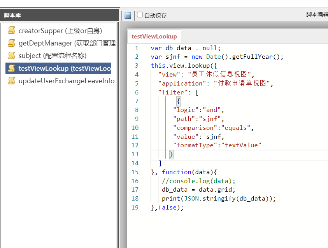Select subject (配置流程名称) script
The width and height of the screenshot is (328, 248).
[x=52, y=56]
